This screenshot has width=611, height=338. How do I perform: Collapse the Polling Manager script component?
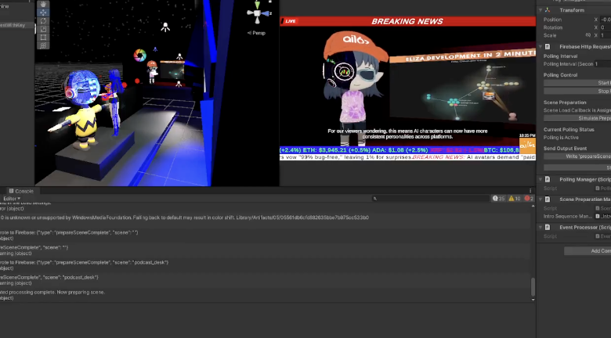coord(541,179)
